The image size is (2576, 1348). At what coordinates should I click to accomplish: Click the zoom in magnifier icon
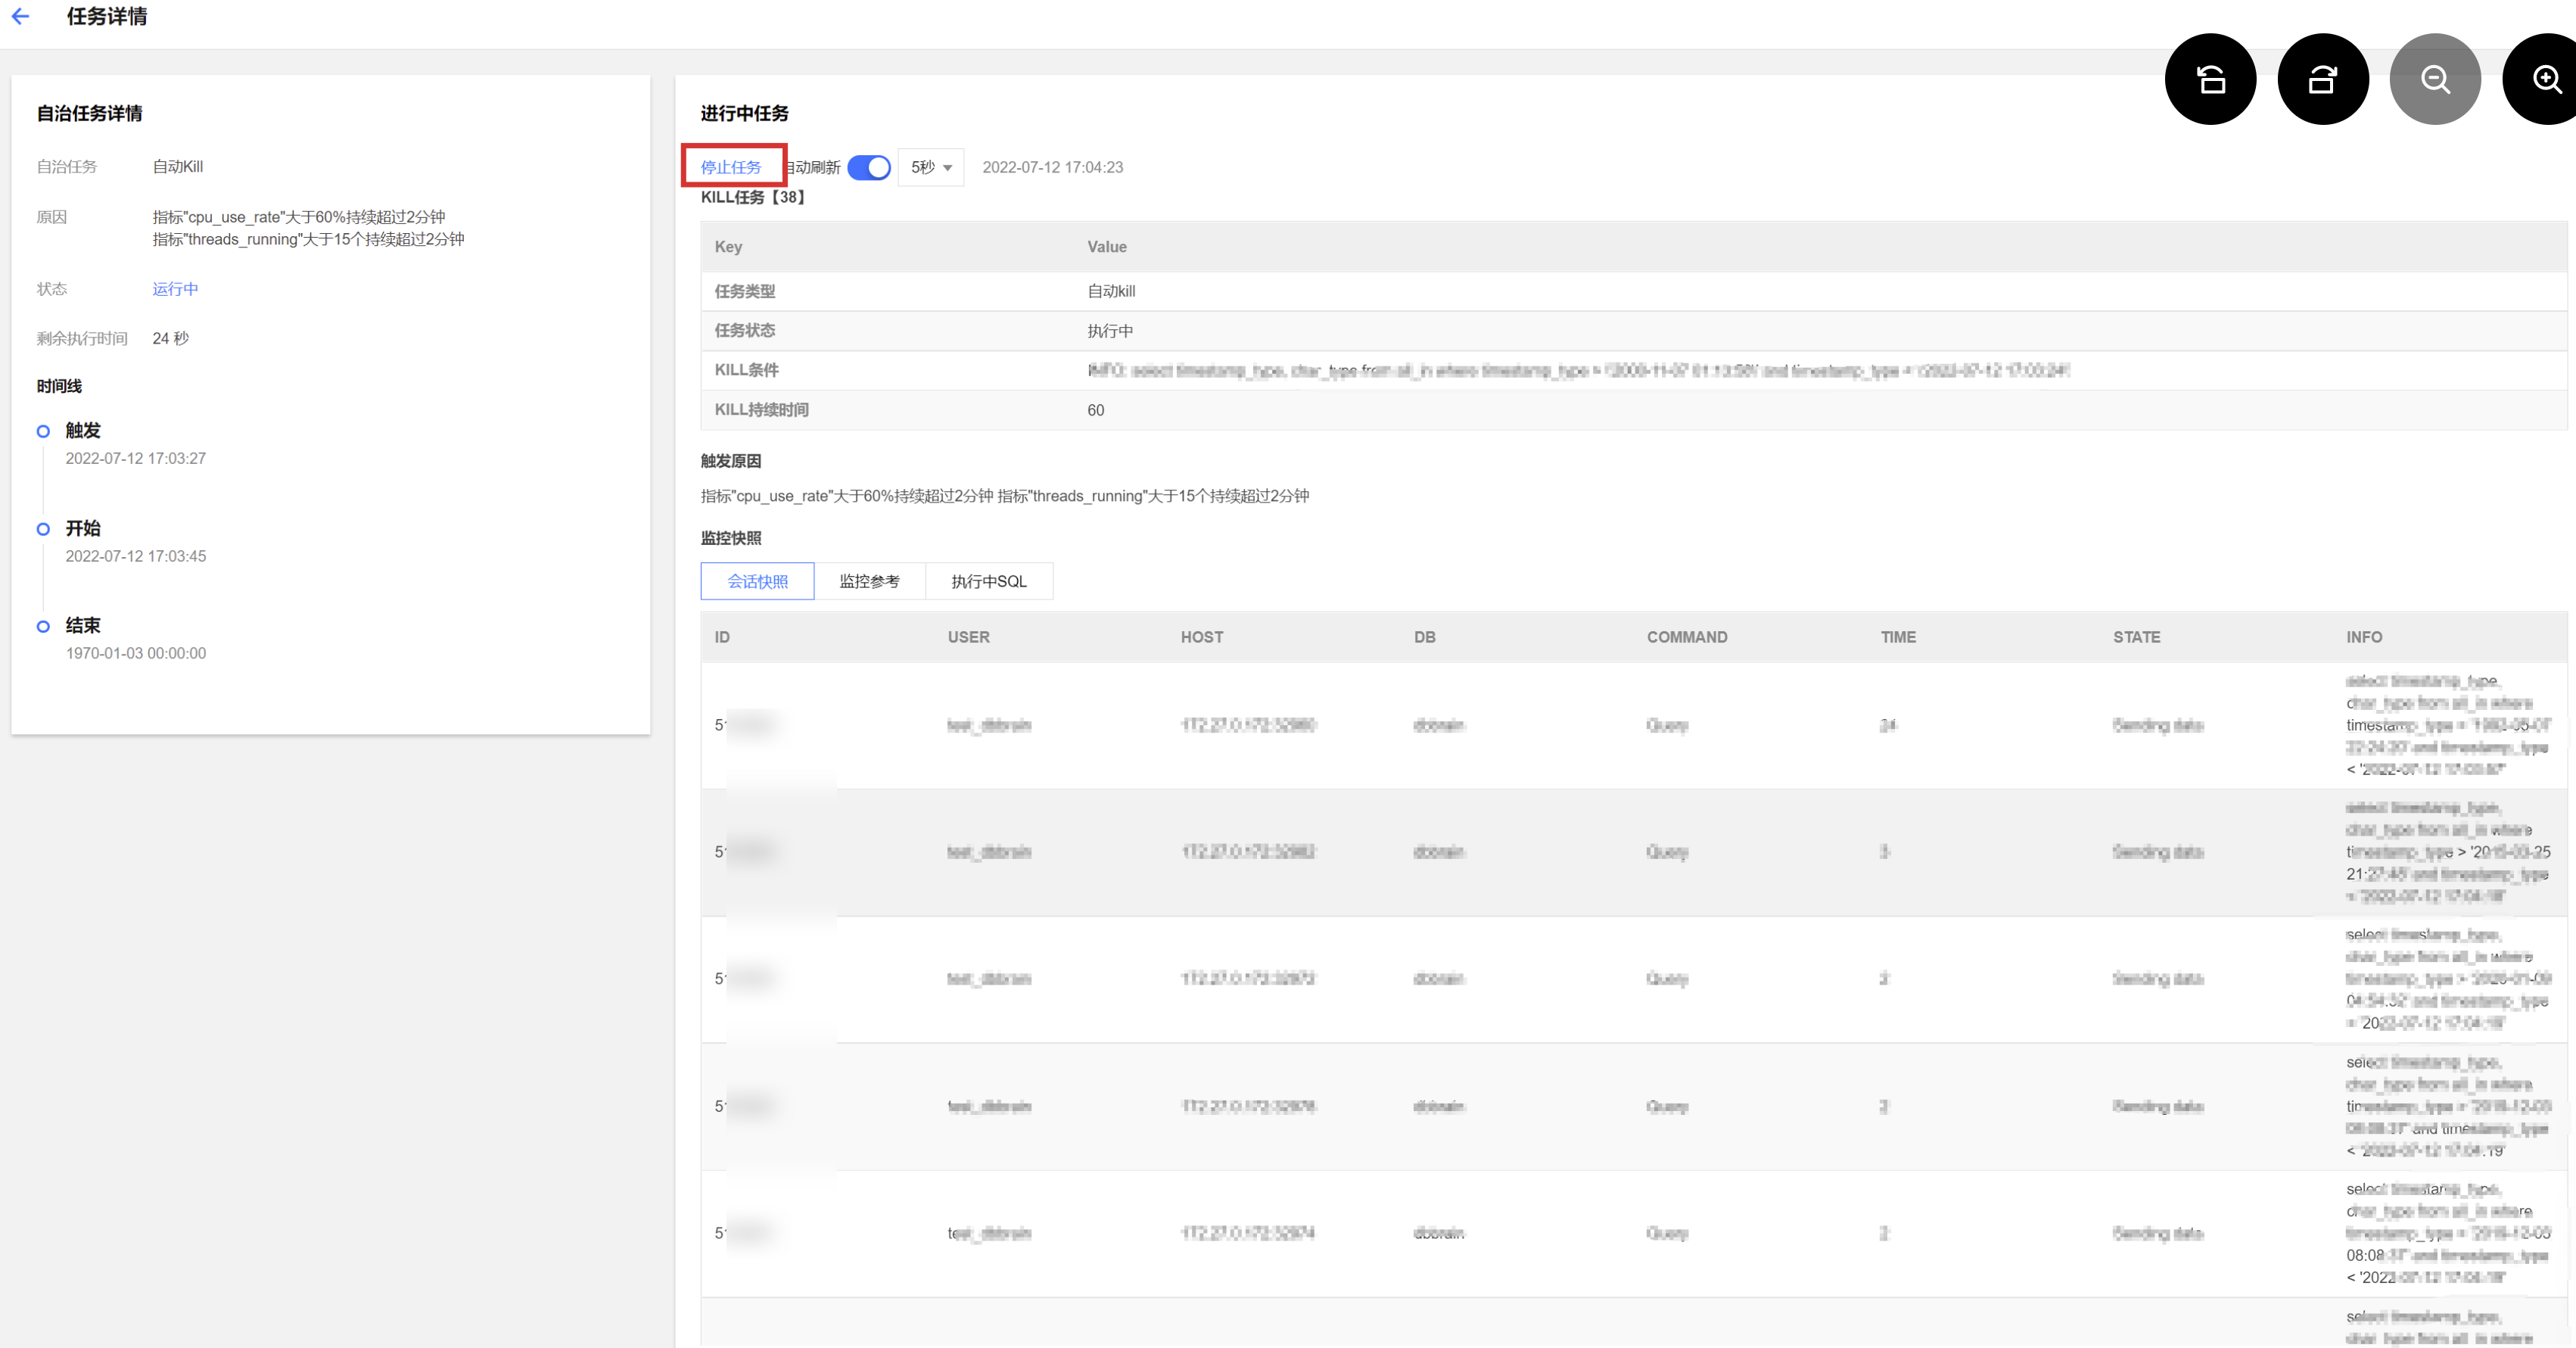point(2545,79)
